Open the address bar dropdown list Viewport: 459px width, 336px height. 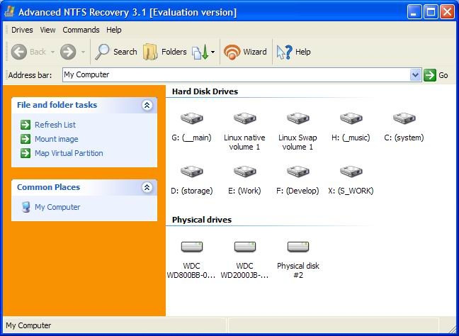coord(416,74)
